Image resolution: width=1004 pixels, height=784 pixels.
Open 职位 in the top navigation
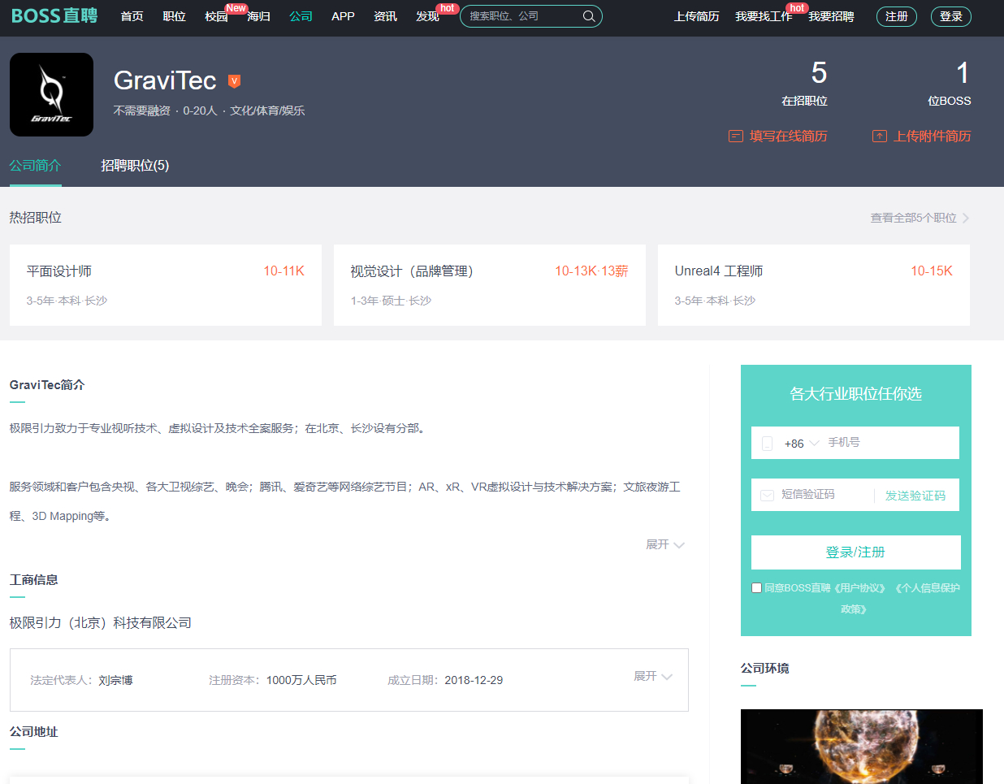coord(174,16)
